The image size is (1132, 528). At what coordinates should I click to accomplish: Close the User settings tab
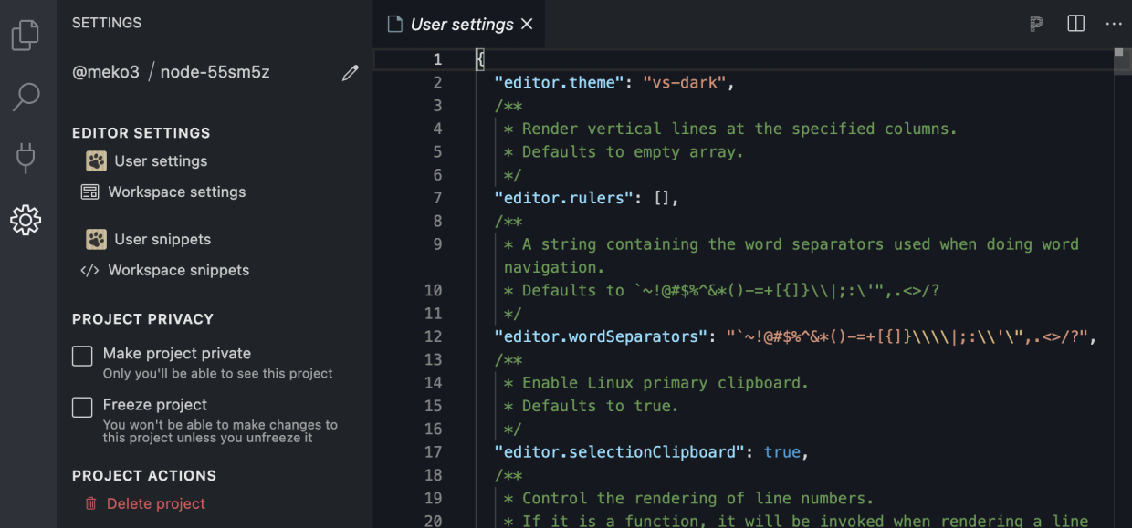click(527, 25)
